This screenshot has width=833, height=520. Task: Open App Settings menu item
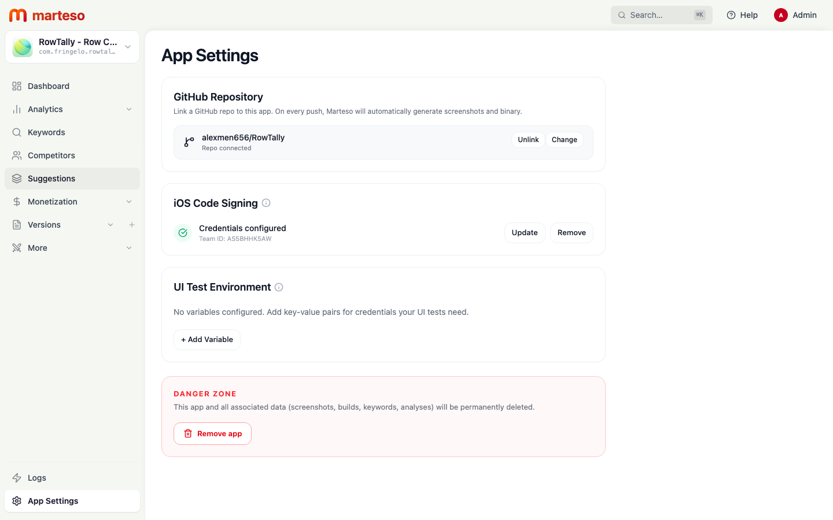(72, 501)
